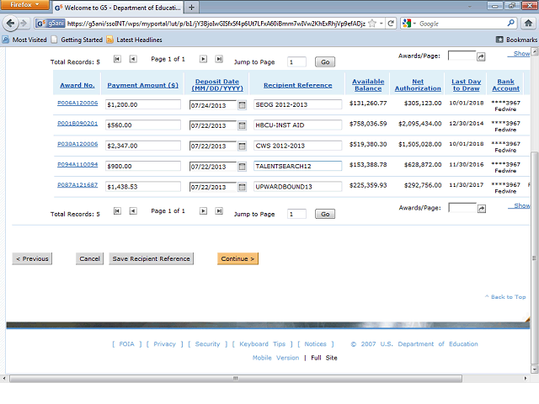This screenshot has height=404, width=539.
Task: Open the Most Visited bookmarks menu
Action: pyautogui.click(x=24, y=40)
